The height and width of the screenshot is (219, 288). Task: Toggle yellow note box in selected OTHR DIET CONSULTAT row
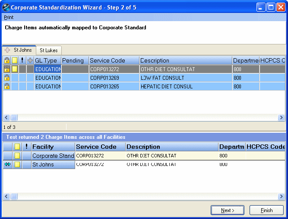pos(15,69)
